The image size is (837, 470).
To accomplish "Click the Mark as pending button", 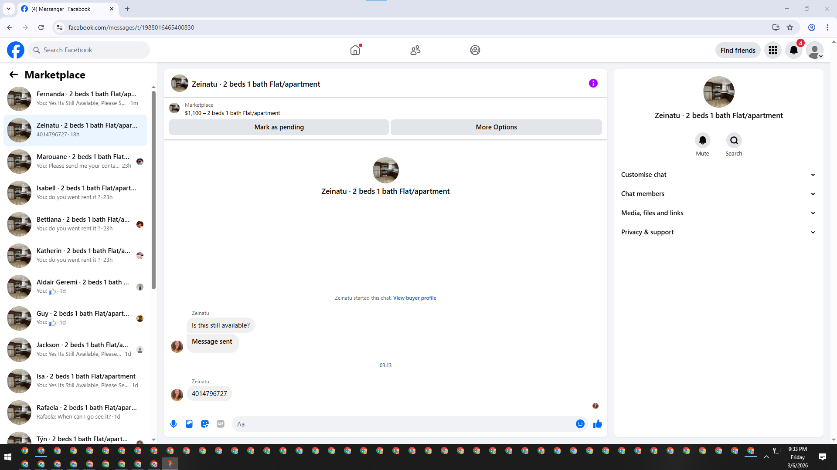I will pos(279,127).
